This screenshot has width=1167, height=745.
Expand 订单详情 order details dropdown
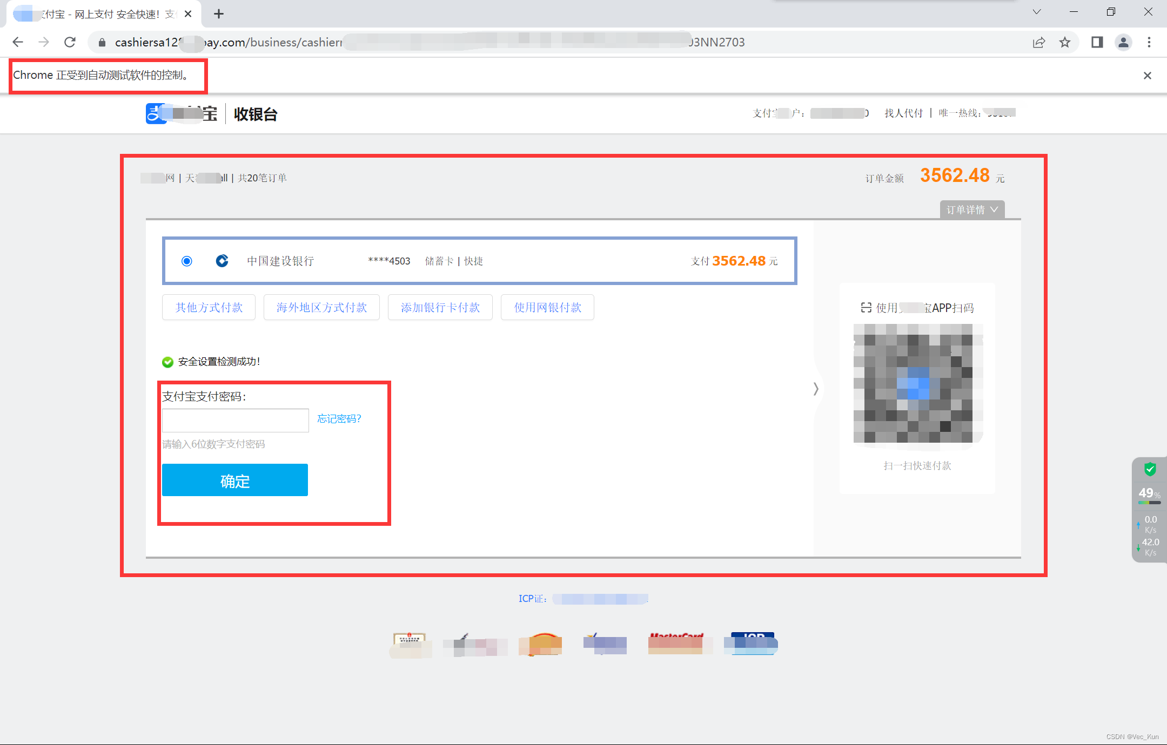coord(972,209)
